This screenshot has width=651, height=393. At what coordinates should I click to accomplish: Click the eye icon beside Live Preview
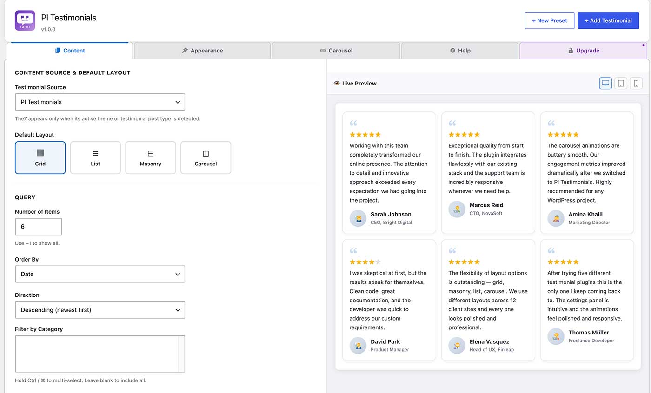337,84
